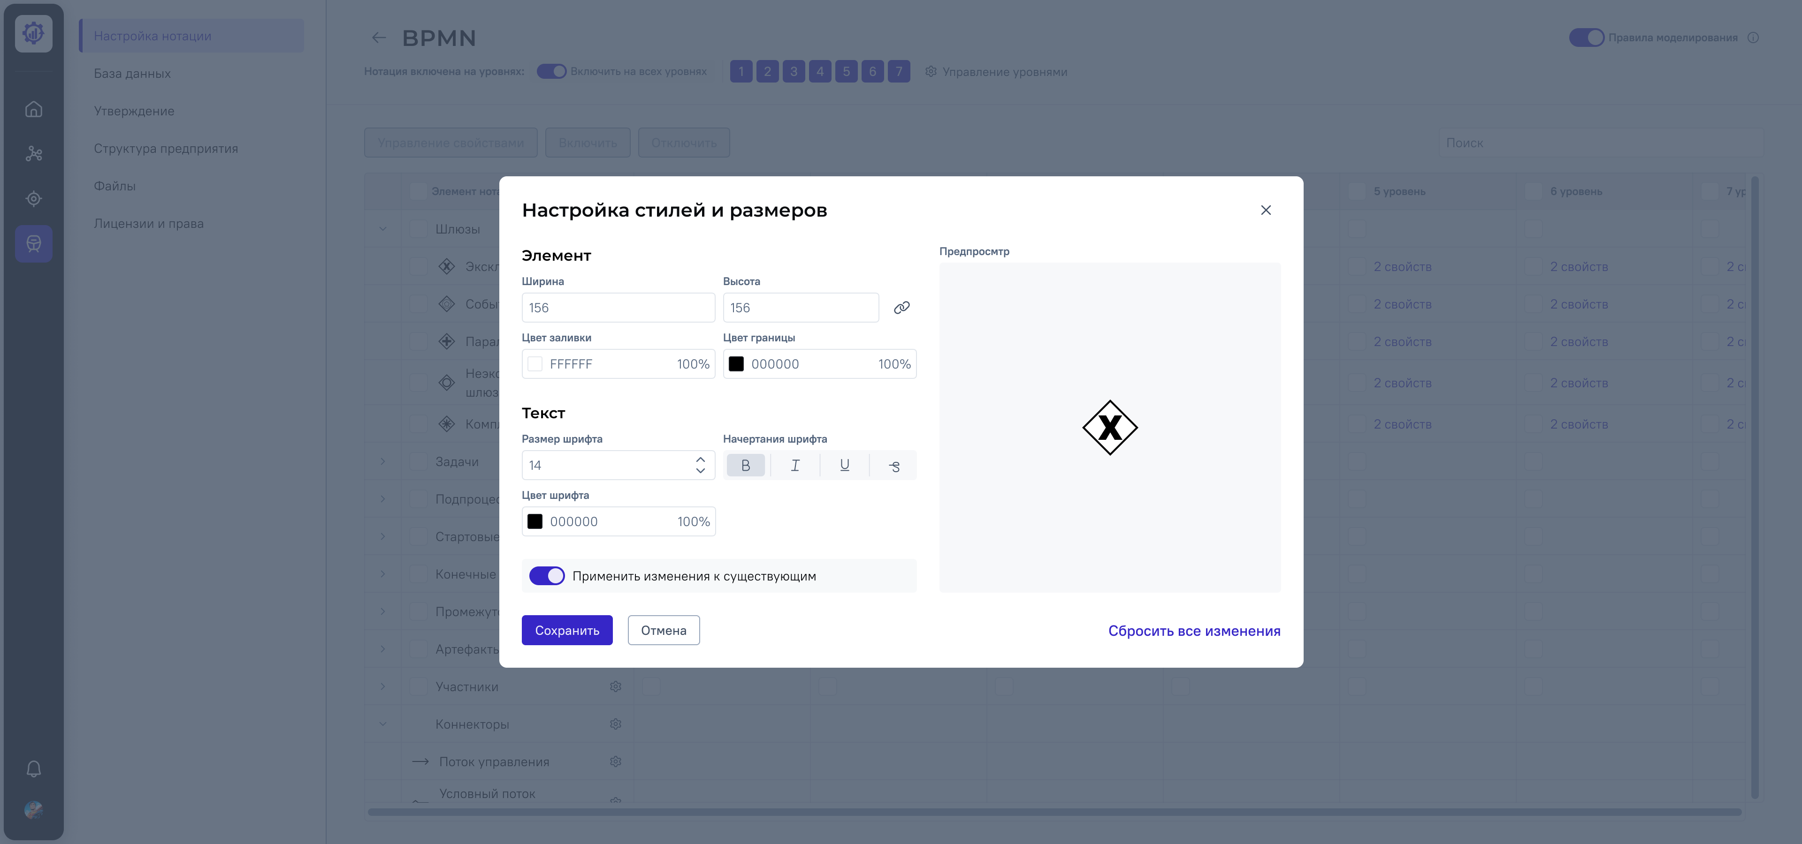Click the link width-height proportions icon

[x=901, y=308]
